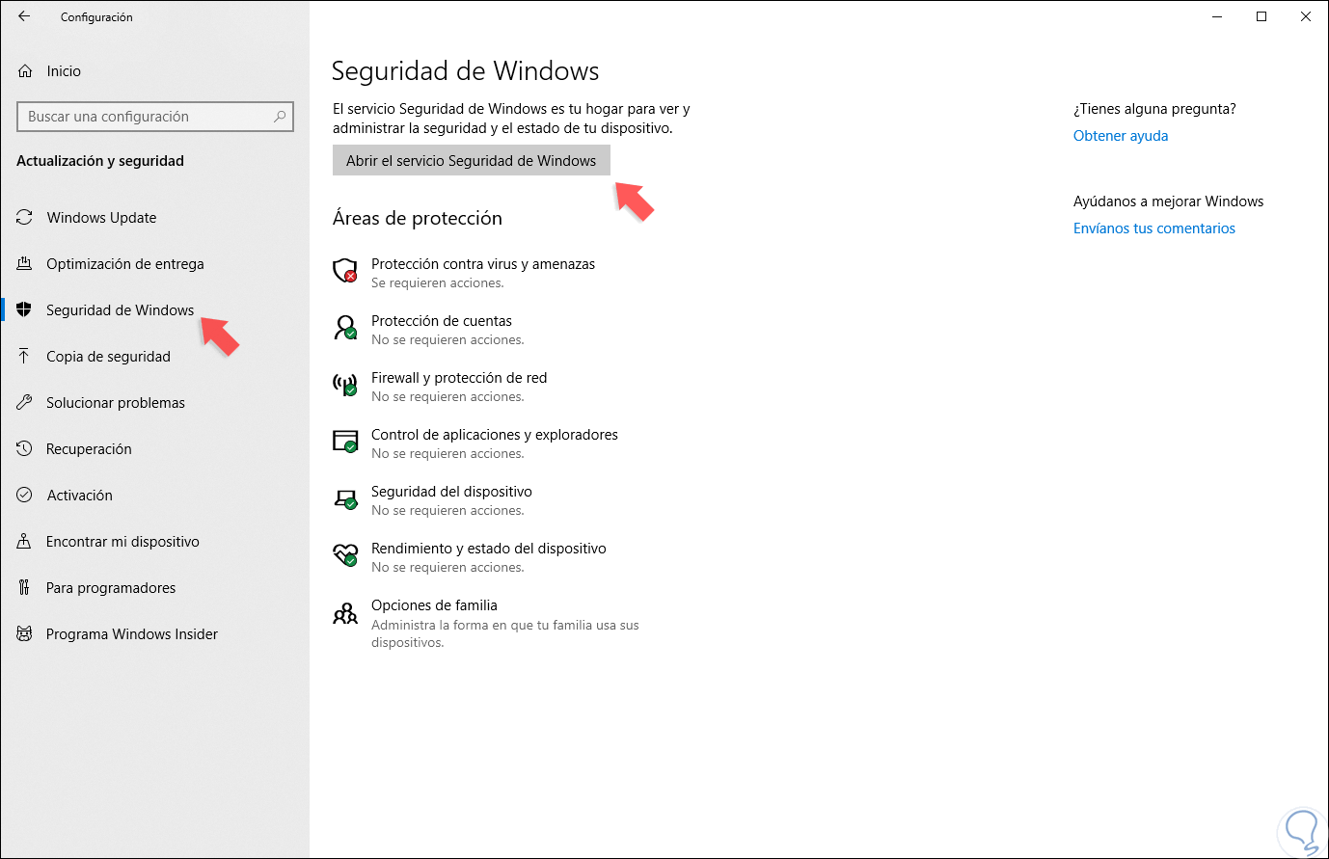Viewport: 1329px width, 859px height.
Task: Click the Ayúdanos a mejorar Windows text
Action: tap(1168, 201)
